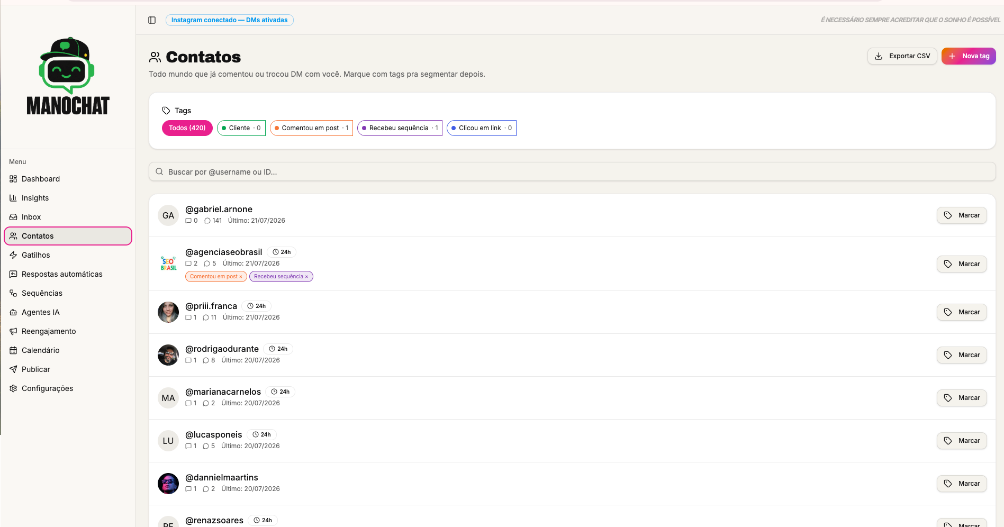Open Publicar in the sidebar
1004x527 pixels.
point(68,369)
